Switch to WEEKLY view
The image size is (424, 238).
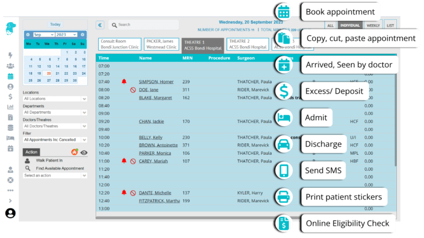tap(373, 25)
